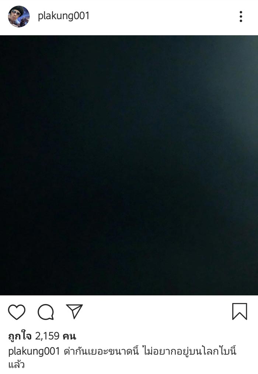Like the post with the heart icon
This screenshot has width=258, height=374.
click(17, 312)
